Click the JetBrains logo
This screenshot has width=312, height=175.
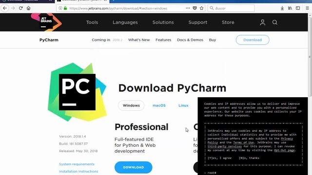(x=46, y=22)
